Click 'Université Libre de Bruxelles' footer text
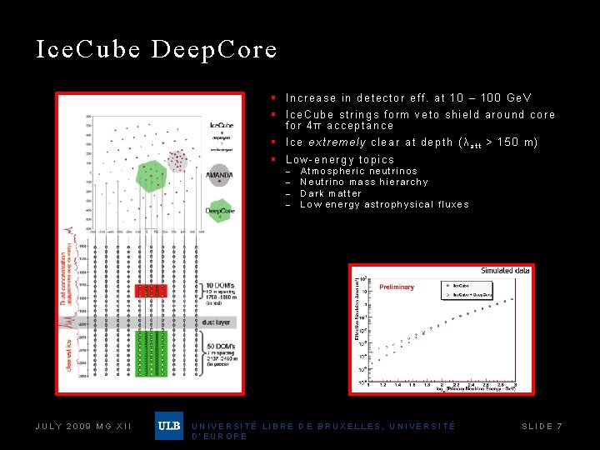Image resolution: width=600 pixels, height=450 pixels. [x=323, y=431]
